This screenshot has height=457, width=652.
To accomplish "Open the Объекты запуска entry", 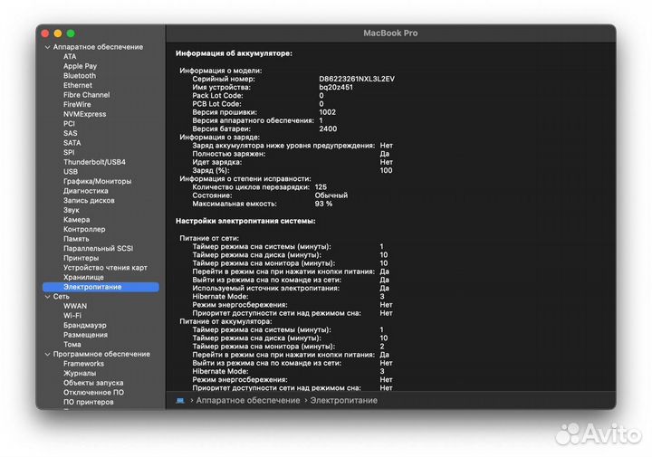I will point(93,383).
